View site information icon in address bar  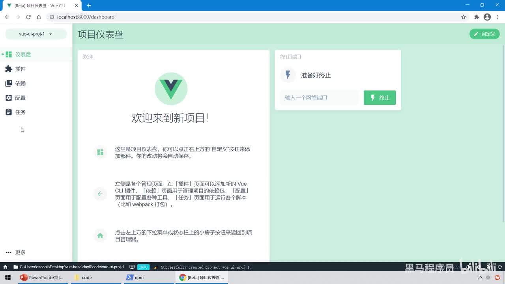click(51, 17)
